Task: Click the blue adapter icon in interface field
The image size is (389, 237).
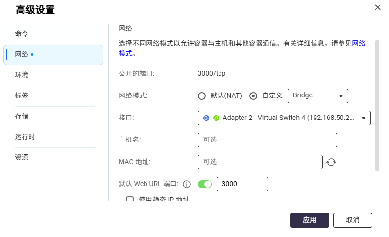Action: (x=206, y=118)
